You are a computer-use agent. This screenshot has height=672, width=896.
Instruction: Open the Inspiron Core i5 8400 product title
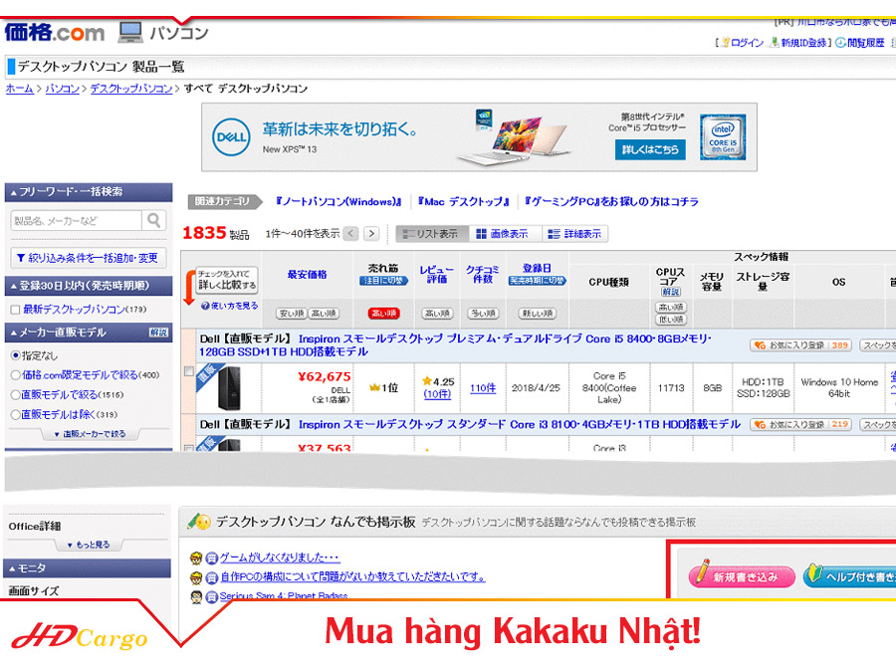pyautogui.click(x=455, y=345)
